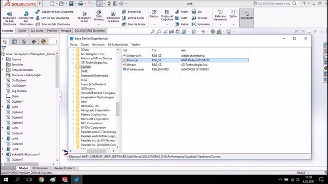Expand the Geçmiş tree node
Image resolution: width=328 pixels, height=184 pixels.
coord(3,59)
